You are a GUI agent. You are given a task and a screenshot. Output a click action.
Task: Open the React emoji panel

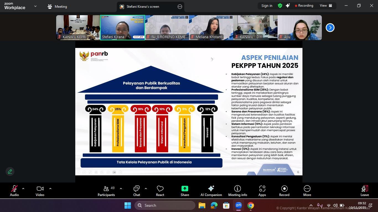pos(160,191)
